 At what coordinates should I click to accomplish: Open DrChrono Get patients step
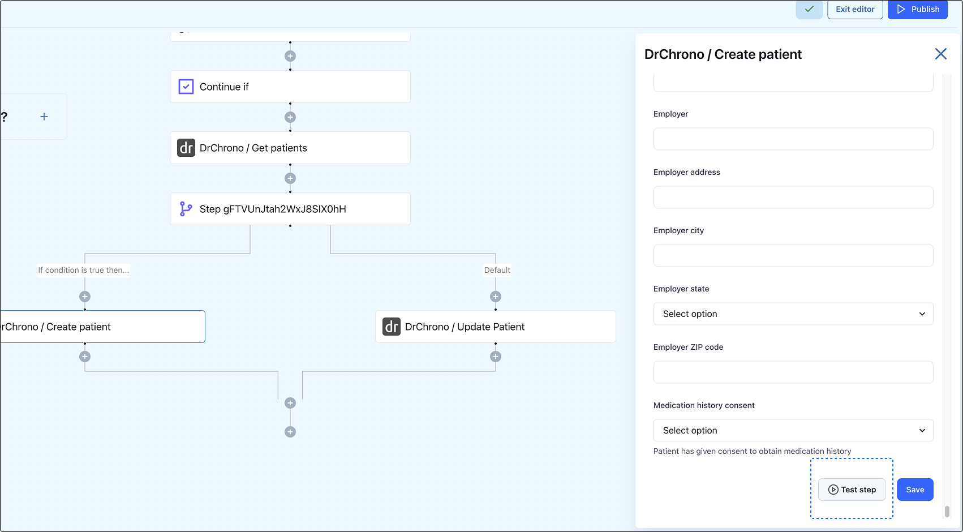click(290, 148)
